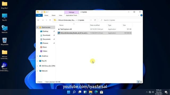Sort by the Name column header
170x95 pixels.
click(61, 25)
